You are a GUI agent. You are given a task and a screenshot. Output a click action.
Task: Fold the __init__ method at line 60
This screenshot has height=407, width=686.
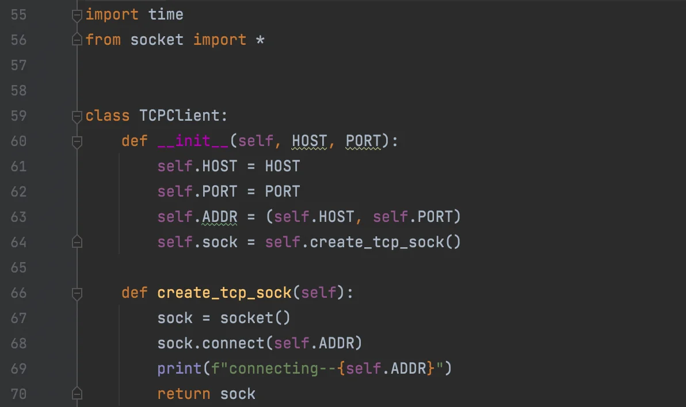pyautogui.click(x=77, y=141)
